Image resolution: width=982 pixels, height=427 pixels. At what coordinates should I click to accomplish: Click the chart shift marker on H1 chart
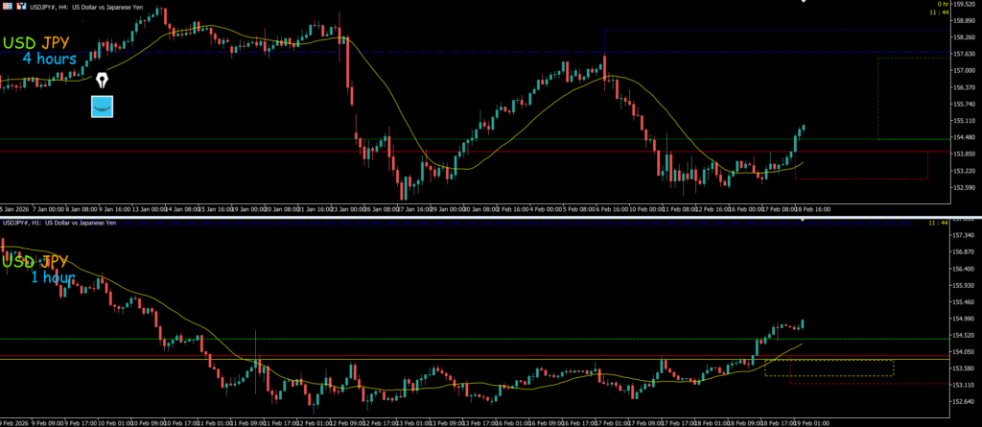point(804,221)
